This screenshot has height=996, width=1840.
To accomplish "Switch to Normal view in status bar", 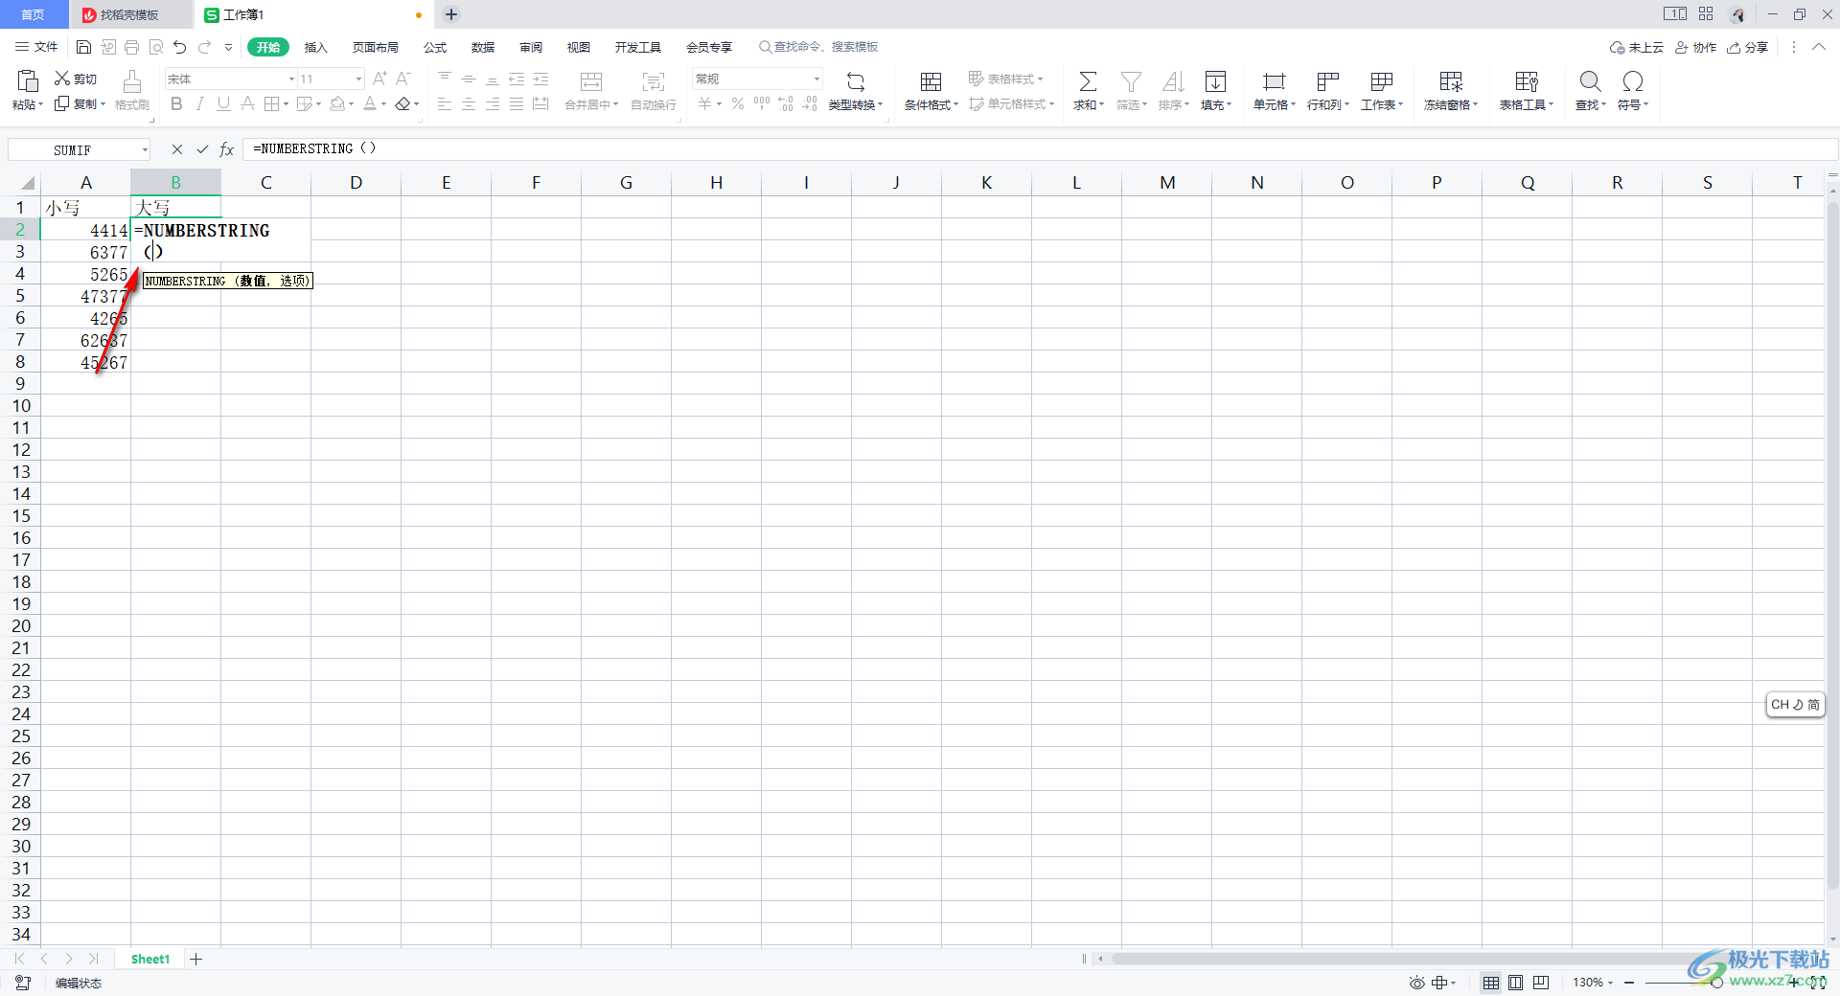I will tap(1491, 983).
